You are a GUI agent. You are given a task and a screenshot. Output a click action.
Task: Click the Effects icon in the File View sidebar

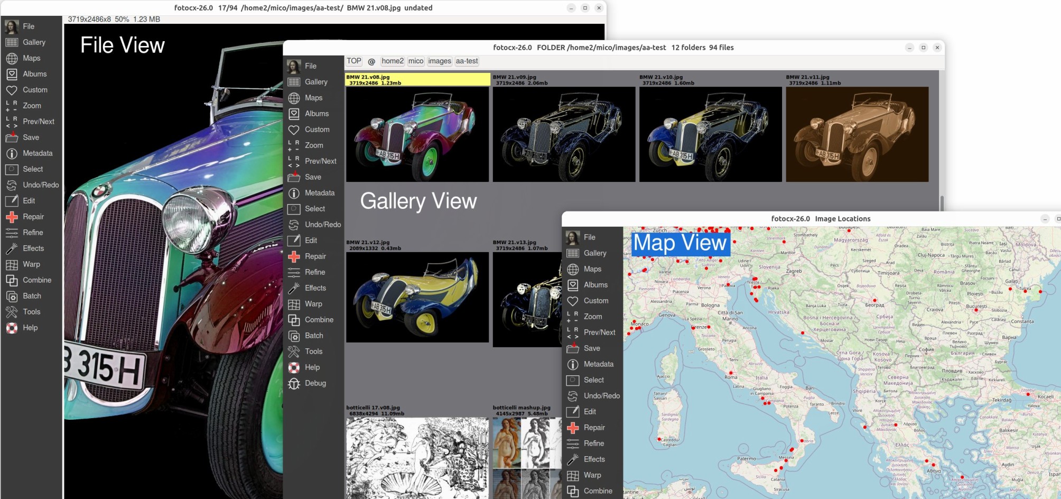pos(12,248)
